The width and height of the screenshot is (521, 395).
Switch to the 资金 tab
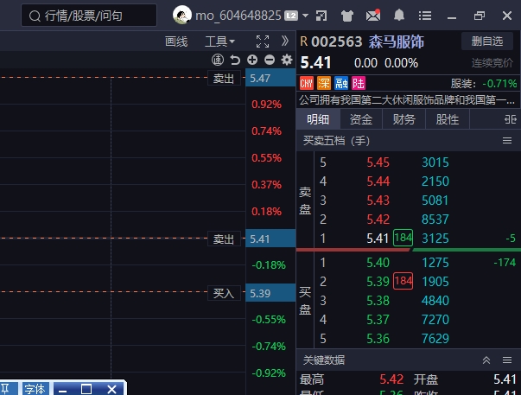coord(361,119)
